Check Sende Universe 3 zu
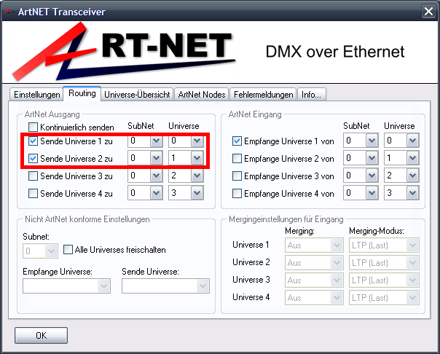440x354 pixels. pyautogui.click(x=33, y=176)
